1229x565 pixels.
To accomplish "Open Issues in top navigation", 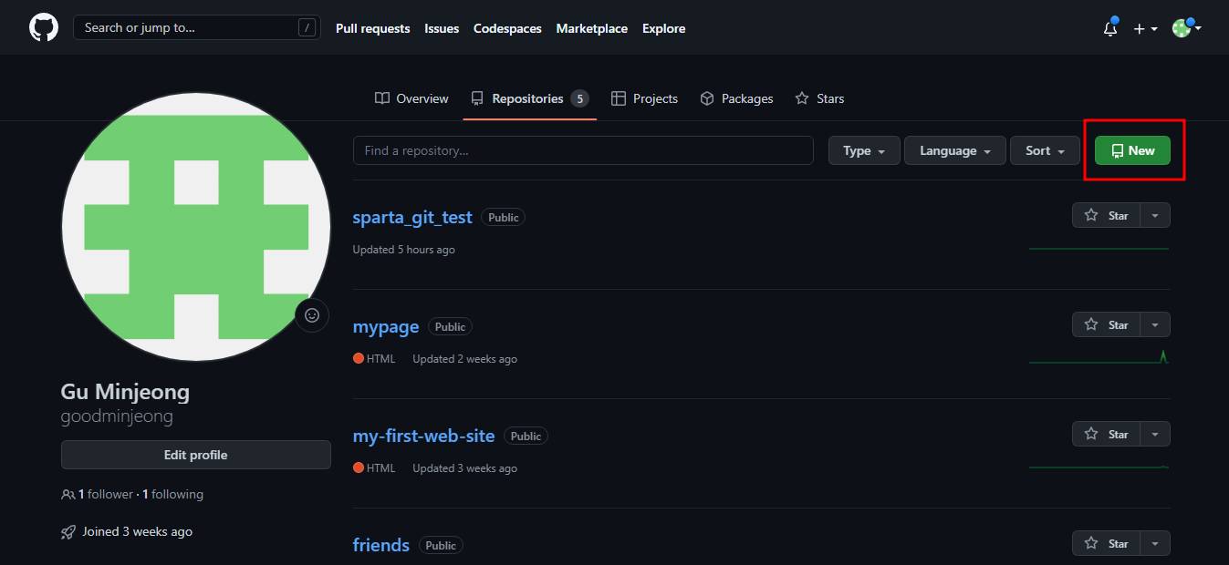I will pyautogui.click(x=442, y=28).
